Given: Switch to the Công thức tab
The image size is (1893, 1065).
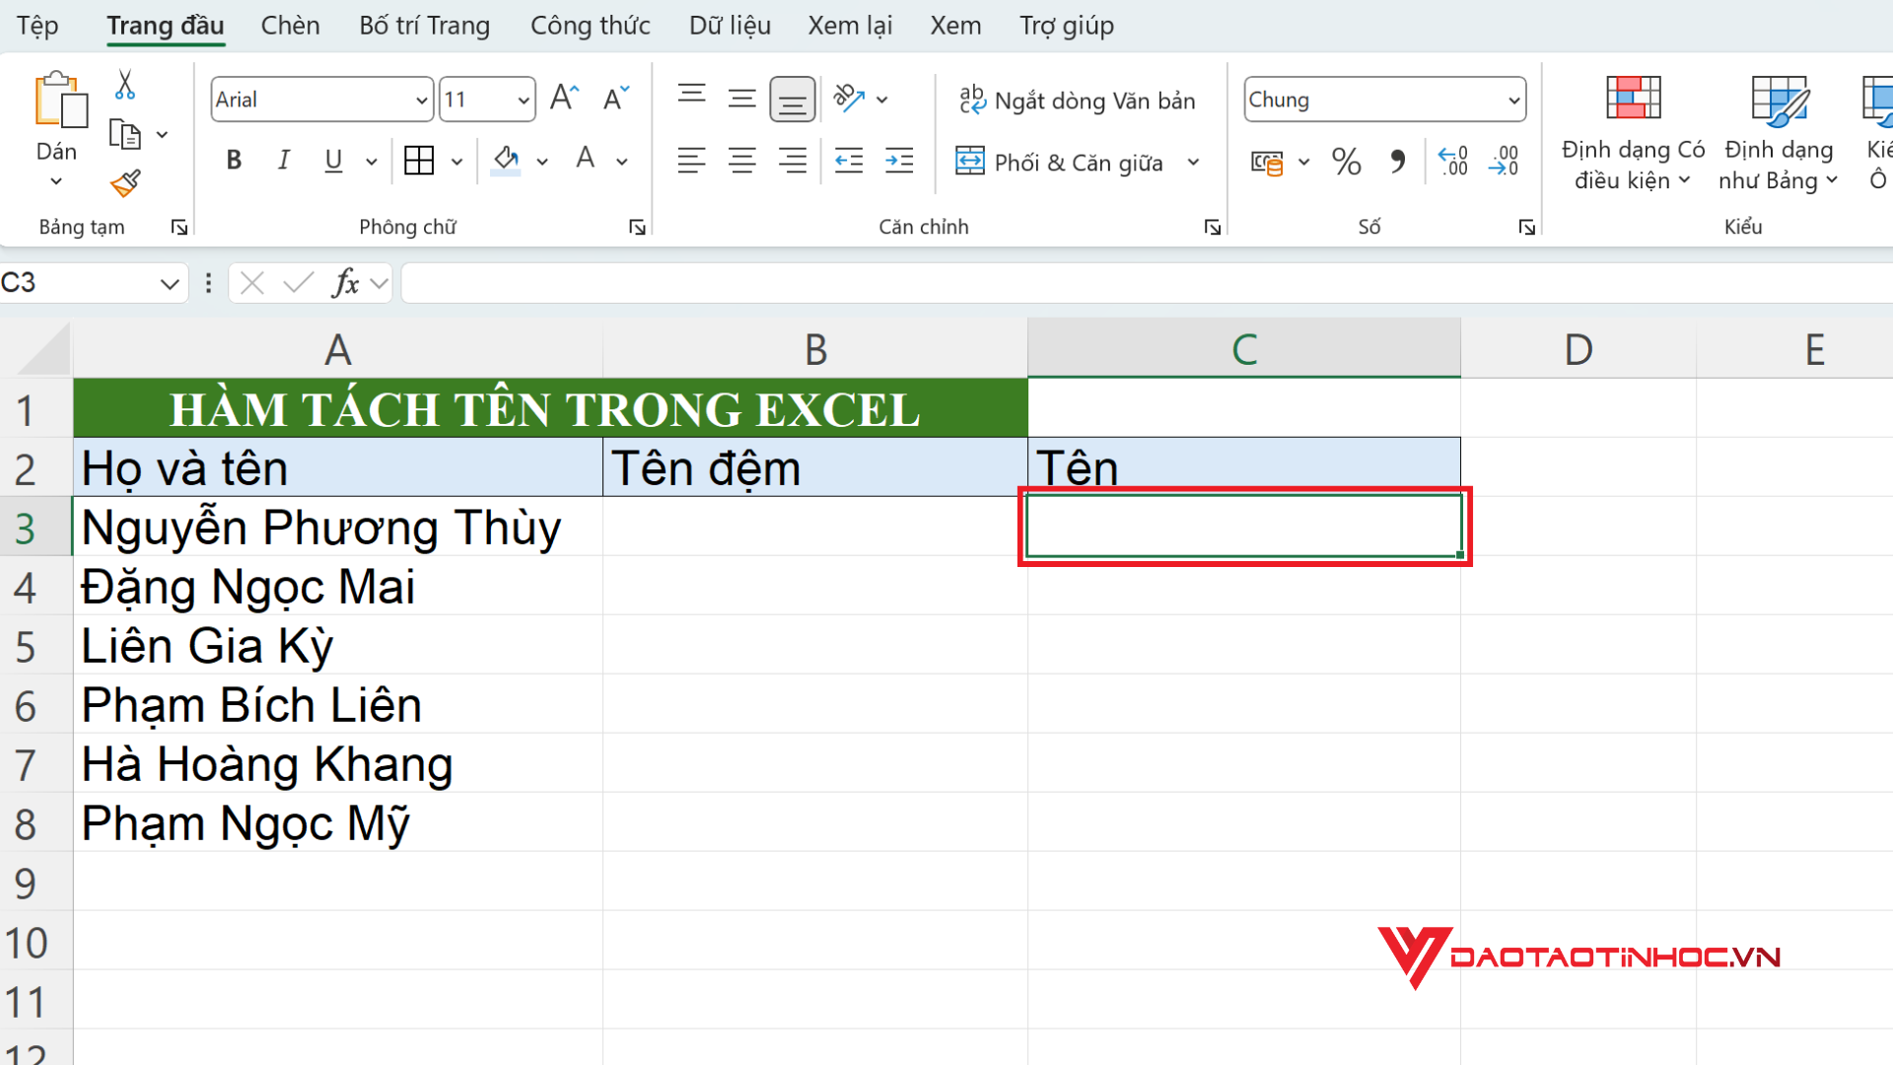Looking at the screenshot, I should pyautogui.click(x=590, y=26).
